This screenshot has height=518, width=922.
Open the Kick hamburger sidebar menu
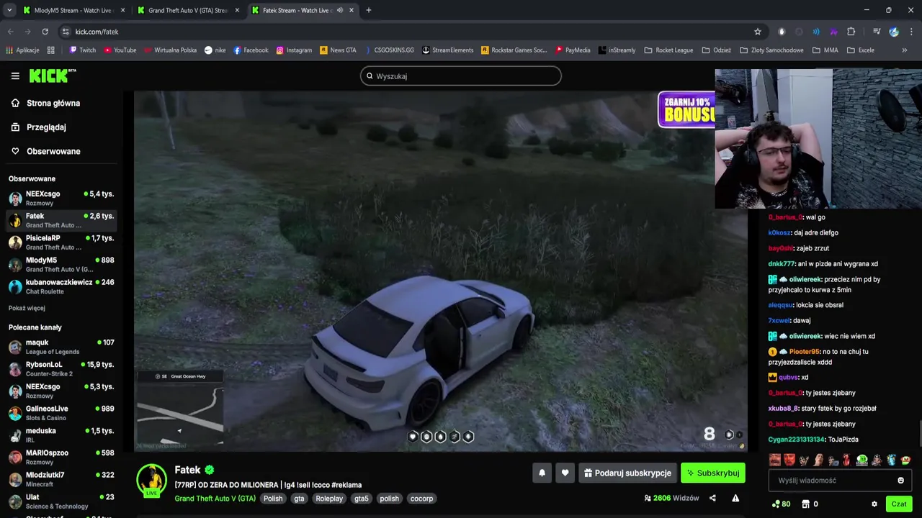15,76
